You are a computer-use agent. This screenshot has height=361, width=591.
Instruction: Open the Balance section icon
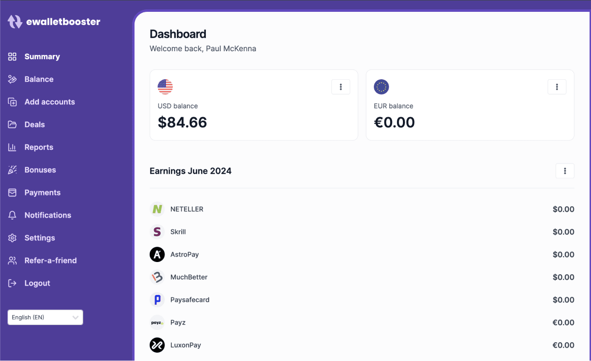click(12, 79)
